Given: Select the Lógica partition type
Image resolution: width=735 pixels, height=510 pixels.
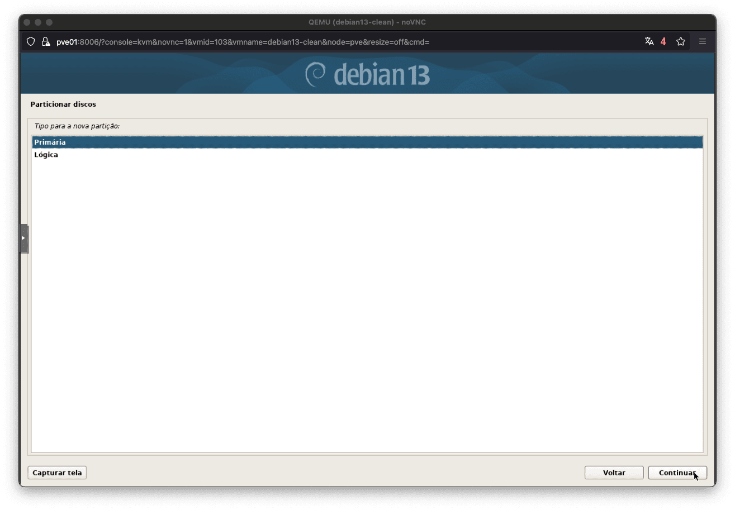Looking at the screenshot, I should pyautogui.click(x=367, y=155).
